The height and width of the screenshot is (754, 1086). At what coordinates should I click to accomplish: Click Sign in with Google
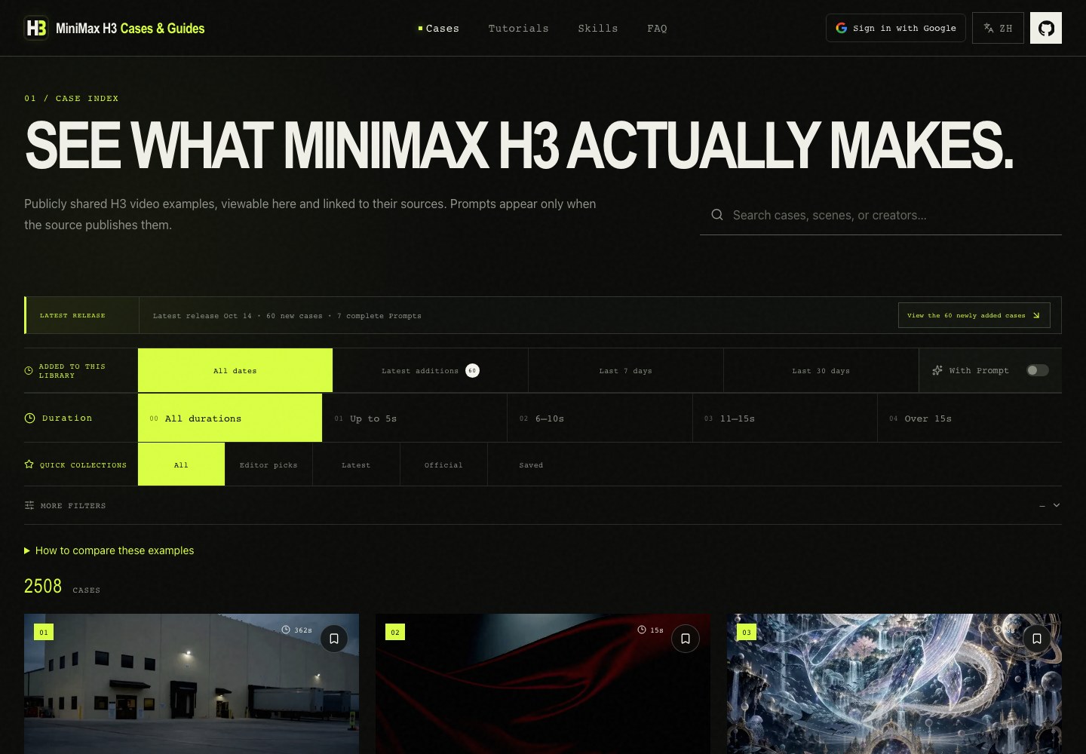pyautogui.click(x=896, y=28)
